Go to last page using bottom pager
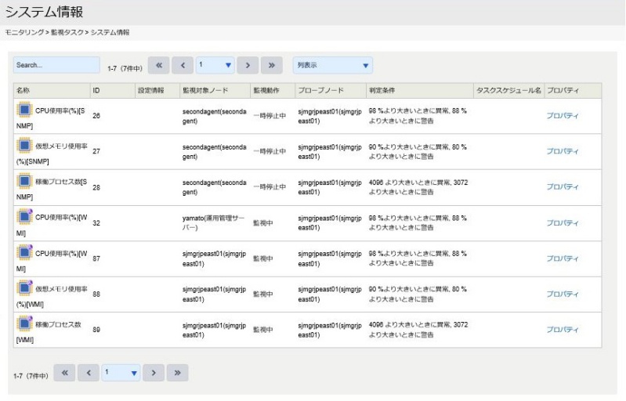Viewport: 626px width, 401px height. coord(177,373)
